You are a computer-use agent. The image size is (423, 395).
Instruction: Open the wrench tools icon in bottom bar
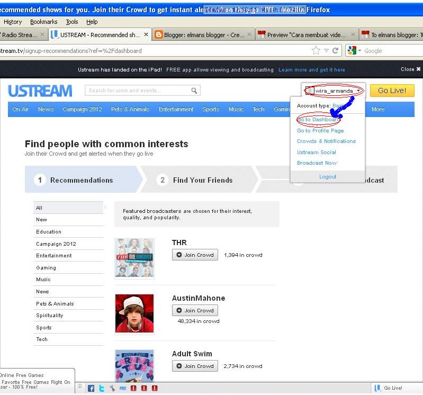112,388
